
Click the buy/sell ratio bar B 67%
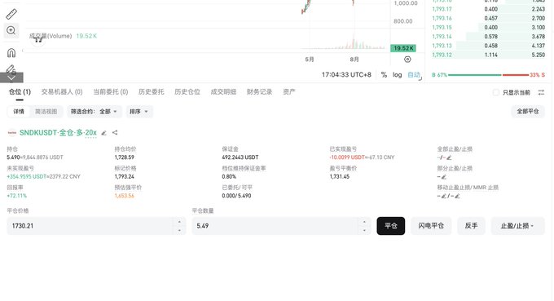click(x=488, y=75)
